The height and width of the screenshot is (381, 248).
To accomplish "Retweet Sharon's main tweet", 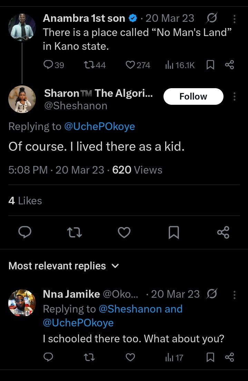I will (x=75, y=233).
